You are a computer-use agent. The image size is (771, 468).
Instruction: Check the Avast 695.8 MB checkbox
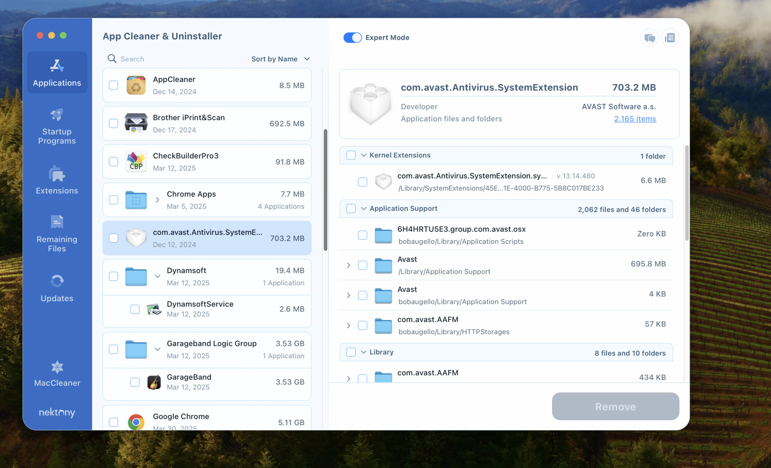(362, 265)
